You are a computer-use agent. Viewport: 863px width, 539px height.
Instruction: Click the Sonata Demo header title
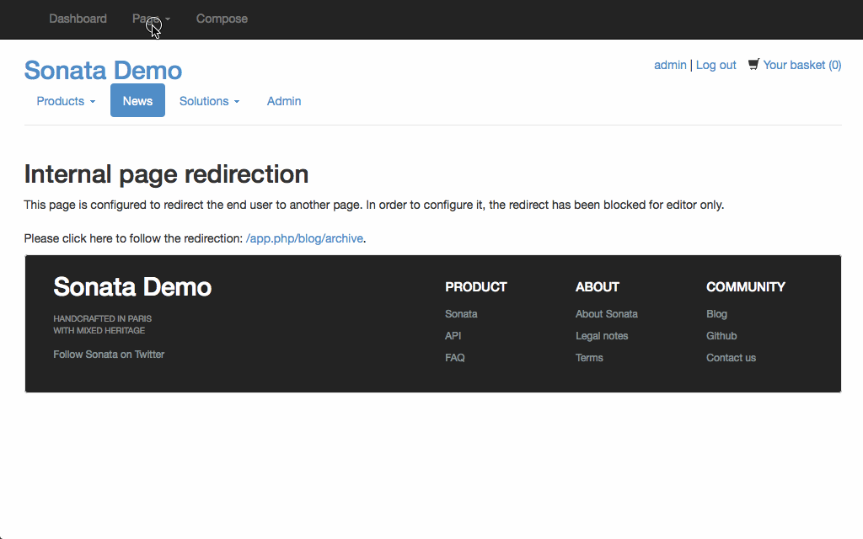103,70
